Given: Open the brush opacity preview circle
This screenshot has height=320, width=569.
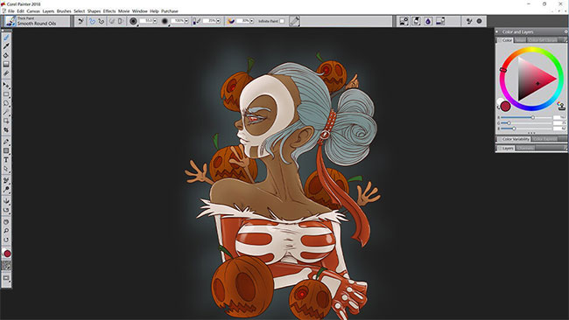Looking at the screenshot, I should coord(165,21).
